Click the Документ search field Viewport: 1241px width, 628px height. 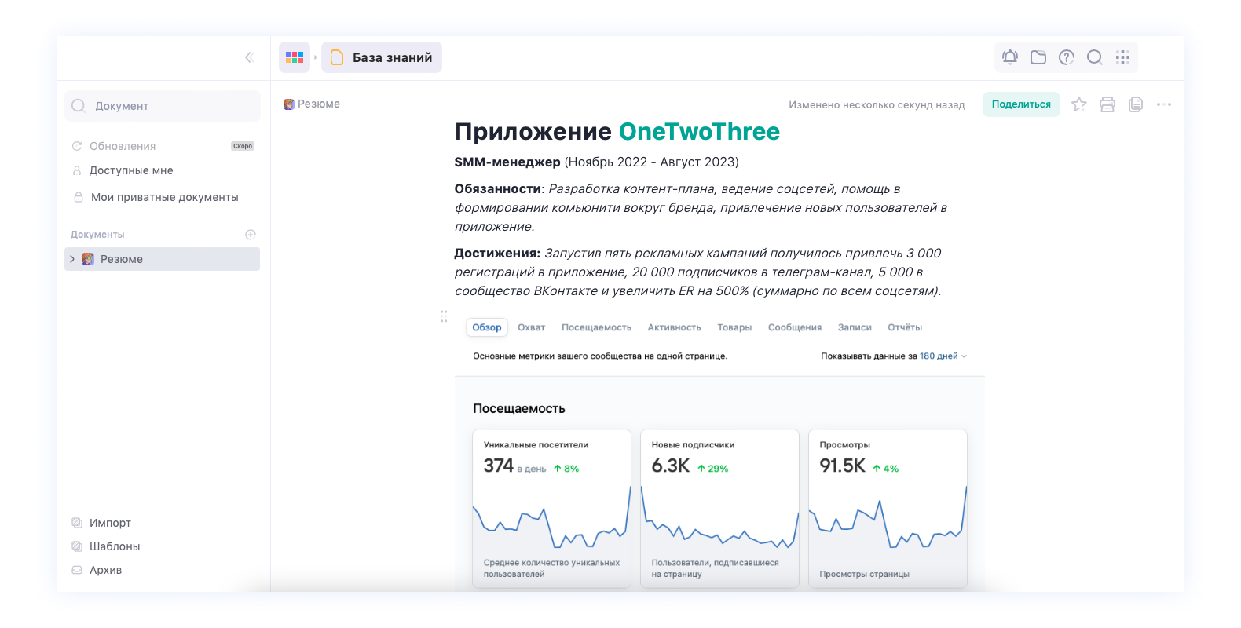pos(163,106)
